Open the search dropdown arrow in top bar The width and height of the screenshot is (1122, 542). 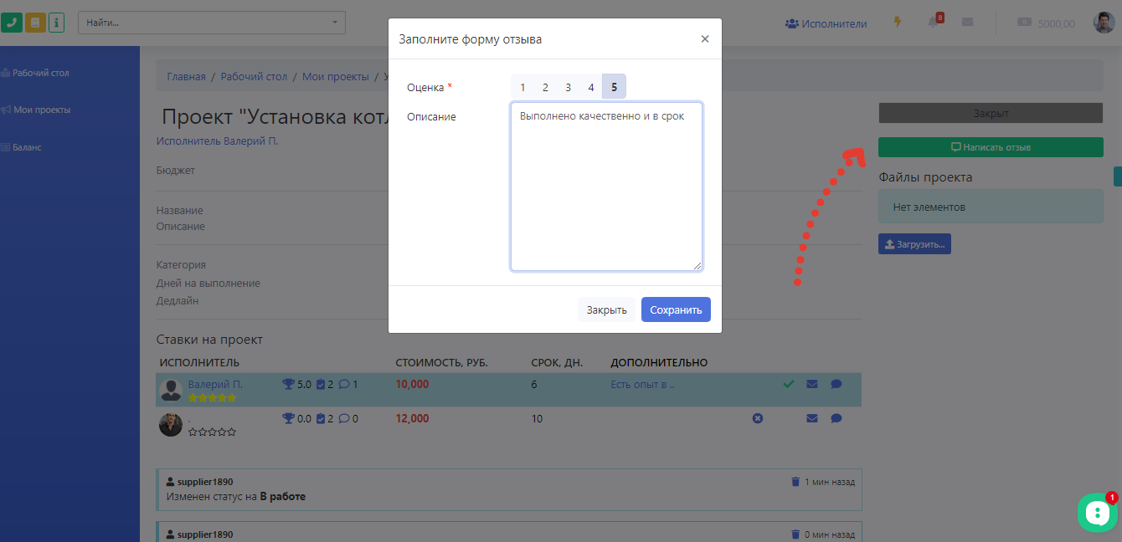[333, 23]
